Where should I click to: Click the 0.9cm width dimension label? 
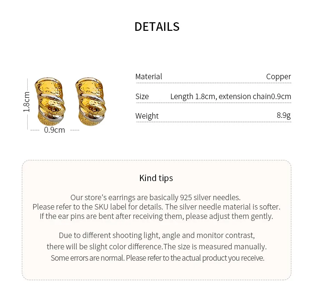(x=55, y=130)
